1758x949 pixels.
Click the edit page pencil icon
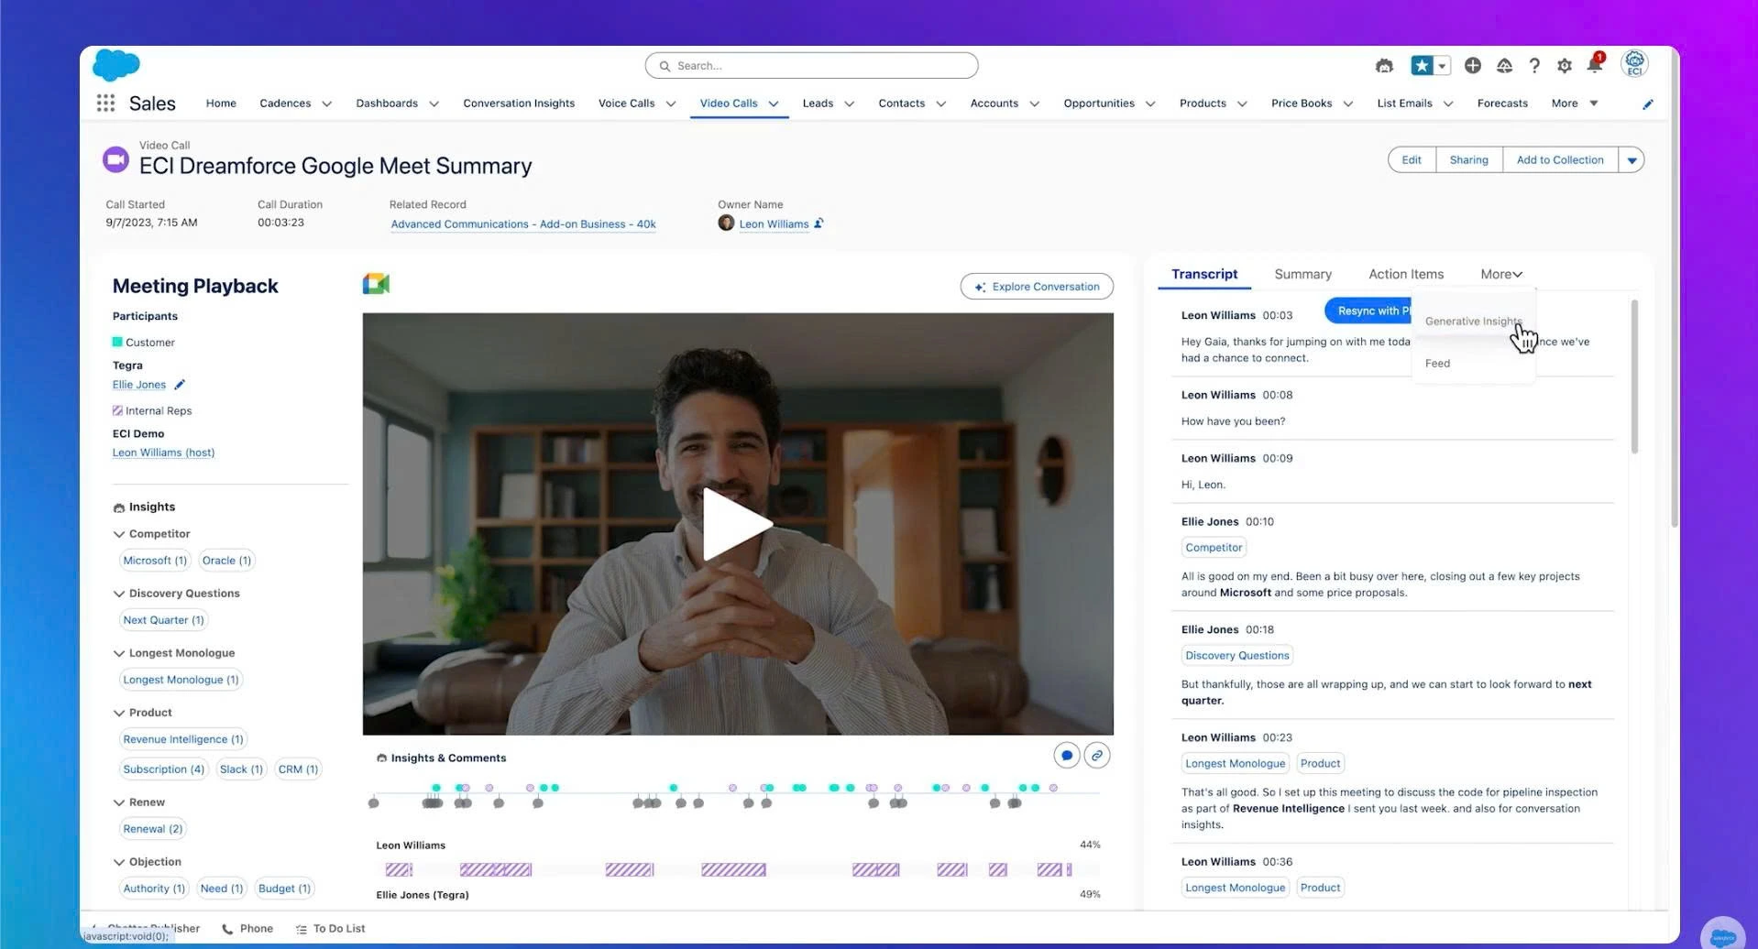[1647, 104]
